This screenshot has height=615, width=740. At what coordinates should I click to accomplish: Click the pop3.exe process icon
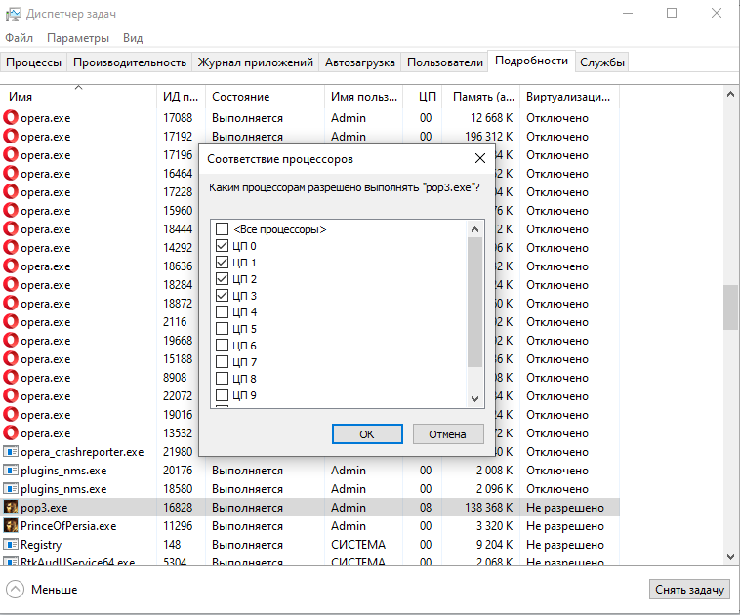pos(11,508)
